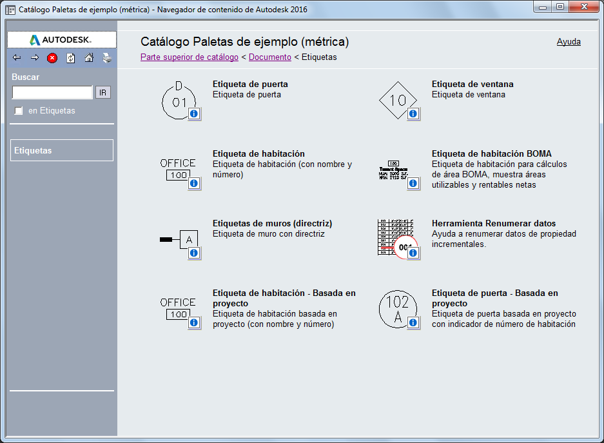Screen dimensions: 604x443
Task: Close the Navegador de contenido window
Action: [x=584, y=7]
